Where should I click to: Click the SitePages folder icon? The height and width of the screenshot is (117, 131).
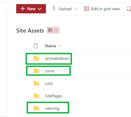pyautogui.click(x=36, y=96)
